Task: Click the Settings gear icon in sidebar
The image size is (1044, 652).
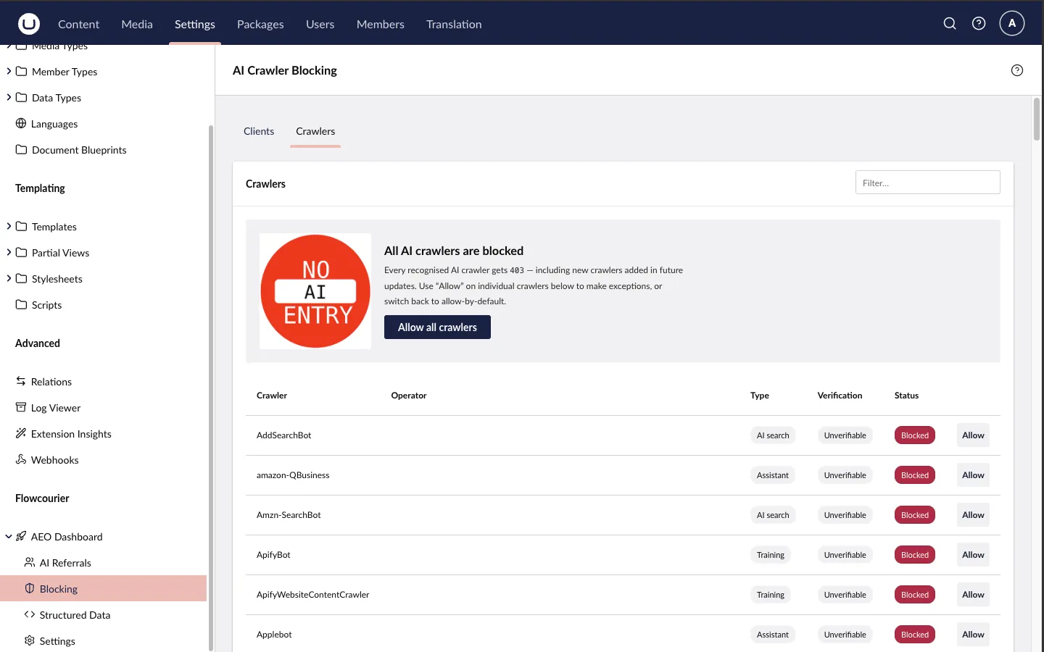Action: pyautogui.click(x=30, y=640)
